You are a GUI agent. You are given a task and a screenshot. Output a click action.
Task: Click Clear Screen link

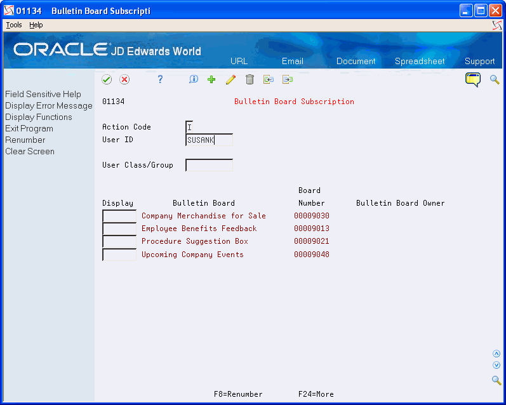click(x=30, y=151)
